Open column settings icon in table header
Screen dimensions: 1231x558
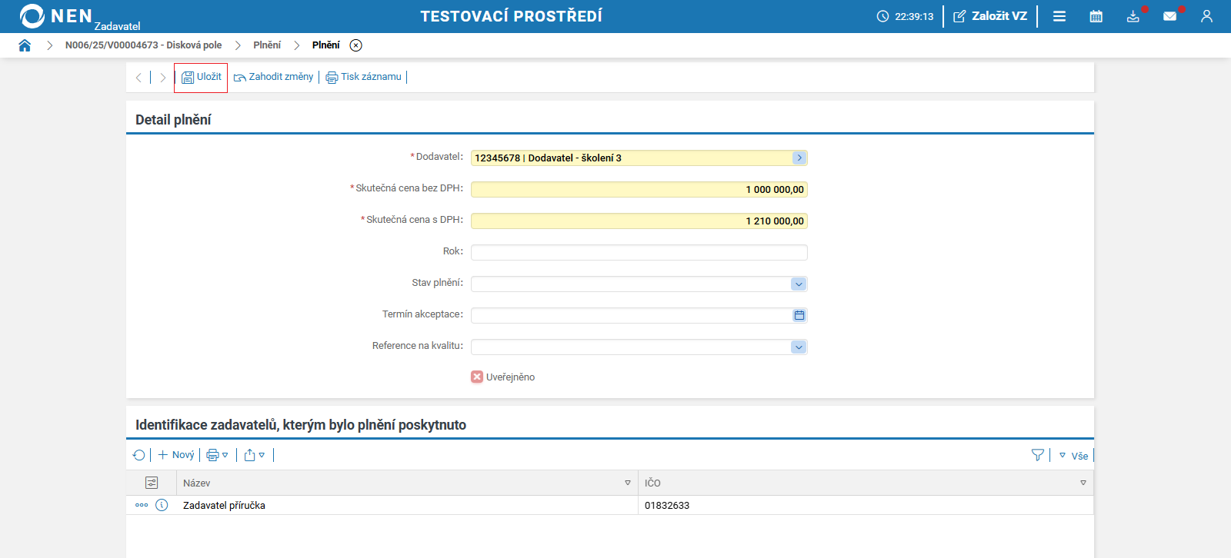tap(152, 483)
